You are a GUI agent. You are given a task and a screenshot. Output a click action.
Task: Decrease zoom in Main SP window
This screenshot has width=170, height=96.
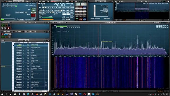point(102,91)
